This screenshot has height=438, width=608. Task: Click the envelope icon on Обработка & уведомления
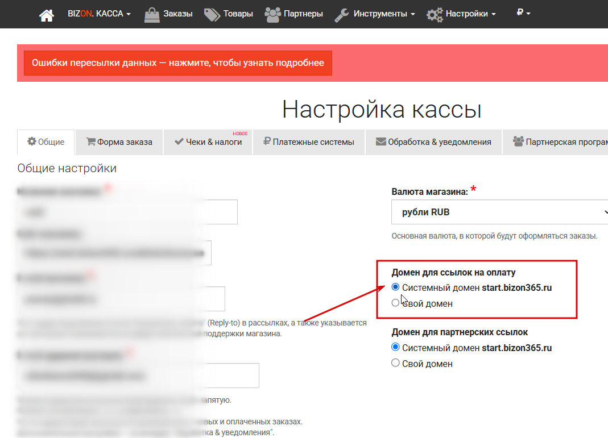click(x=380, y=141)
